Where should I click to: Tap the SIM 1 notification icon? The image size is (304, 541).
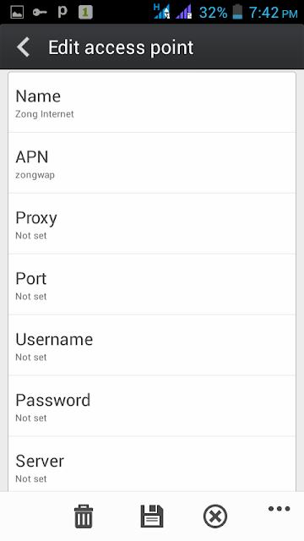click(85, 13)
